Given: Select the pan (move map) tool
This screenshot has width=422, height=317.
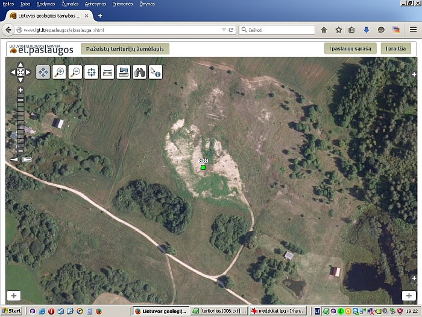Looking at the screenshot, I should tap(43, 72).
